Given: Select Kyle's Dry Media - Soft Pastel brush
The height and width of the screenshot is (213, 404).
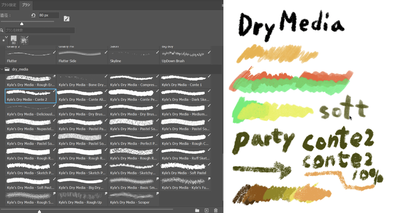Looking at the screenshot, I should [x=185, y=169].
